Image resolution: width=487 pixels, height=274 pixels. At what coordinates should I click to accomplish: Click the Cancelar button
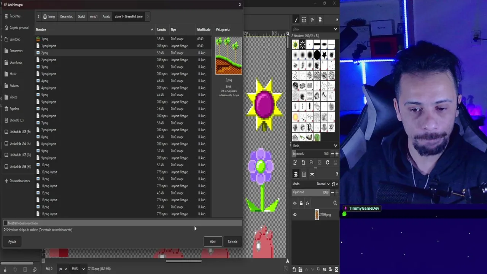coord(232,241)
